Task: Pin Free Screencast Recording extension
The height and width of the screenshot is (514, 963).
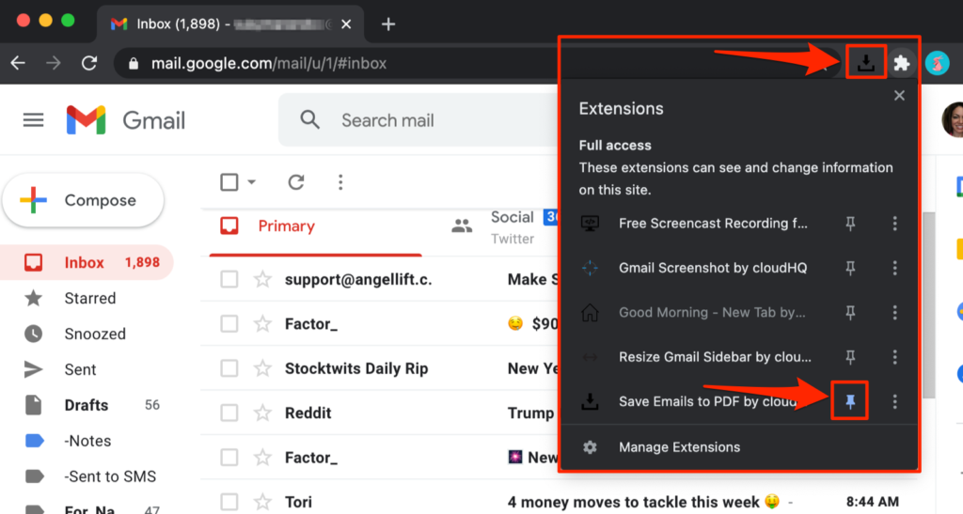Action: tap(850, 224)
